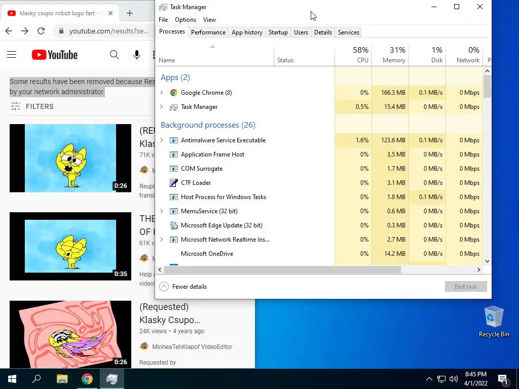
Task: Switch to the Users tab
Action: click(x=301, y=32)
